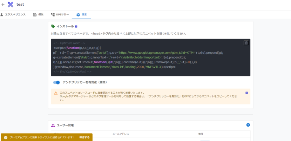Viewport: 291px width, 141px height.
Task: Copy the snippet using the clipboard icon
Action: 246,43
